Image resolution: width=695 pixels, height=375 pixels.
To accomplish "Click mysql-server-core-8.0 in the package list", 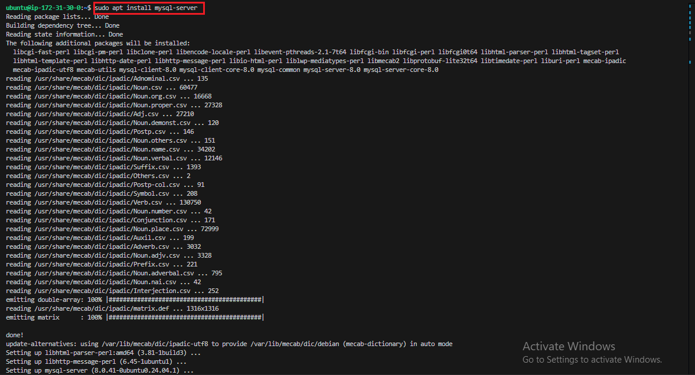I will (401, 70).
